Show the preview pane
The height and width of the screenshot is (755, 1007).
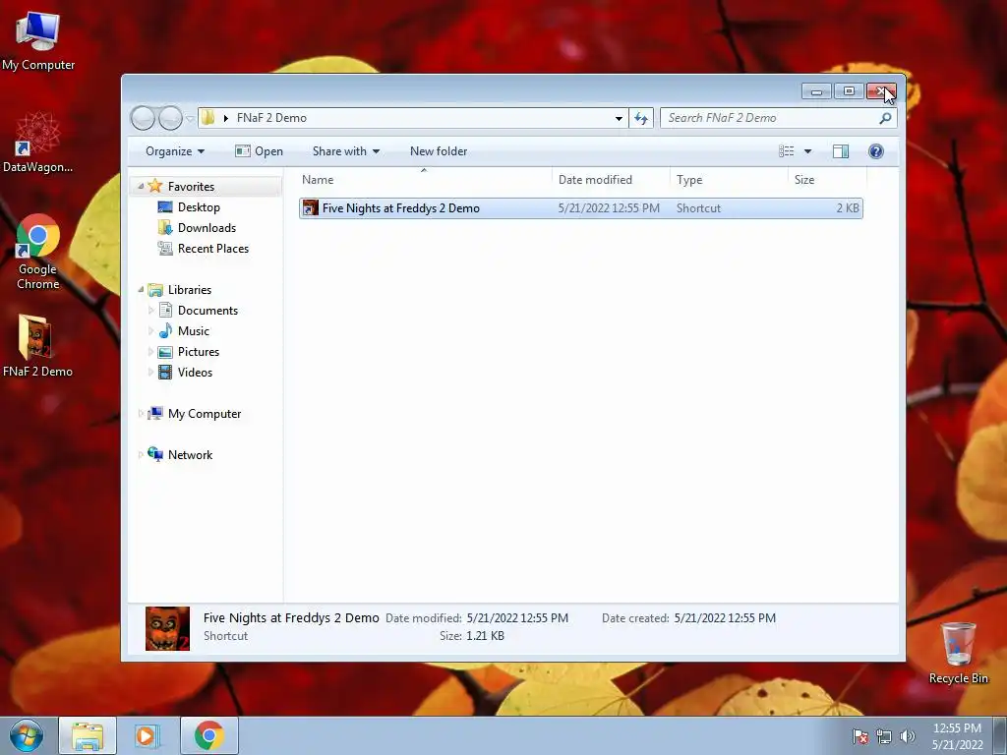pyautogui.click(x=841, y=151)
